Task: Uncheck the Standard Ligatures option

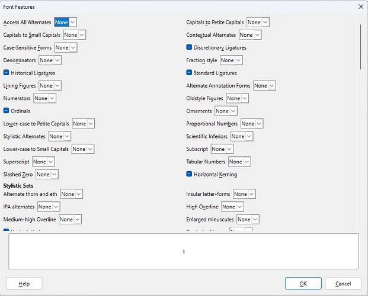Action: point(190,73)
